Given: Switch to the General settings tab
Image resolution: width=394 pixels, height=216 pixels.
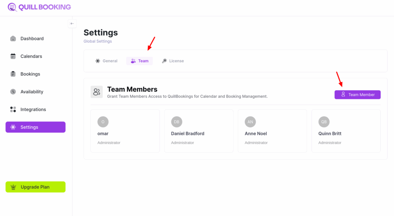Looking at the screenshot, I should (106, 61).
